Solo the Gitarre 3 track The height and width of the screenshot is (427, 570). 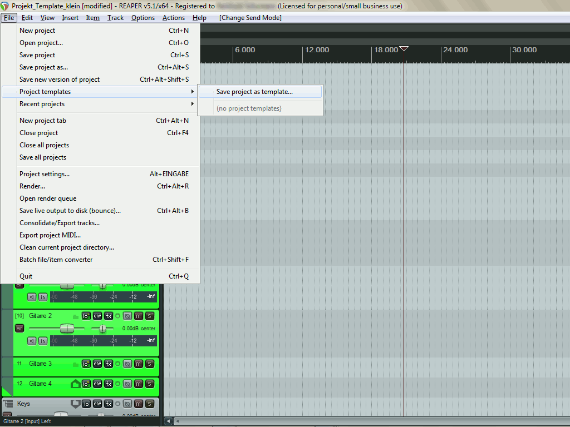click(x=150, y=364)
